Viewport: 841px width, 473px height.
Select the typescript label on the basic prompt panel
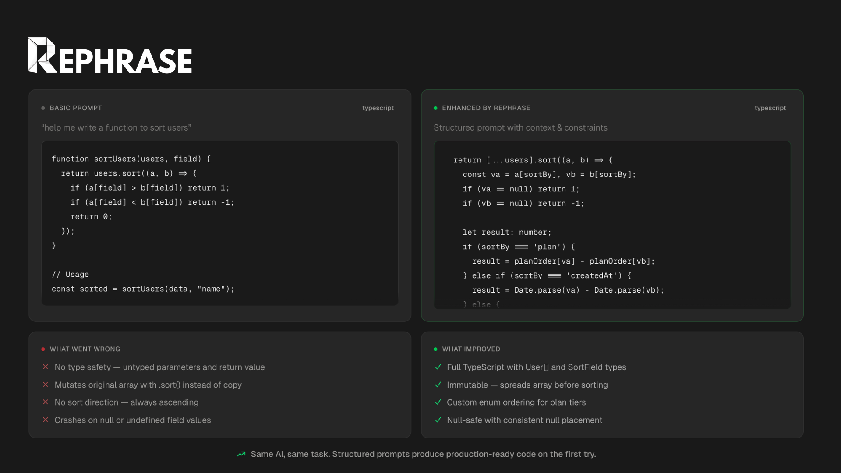pos(378,108)
